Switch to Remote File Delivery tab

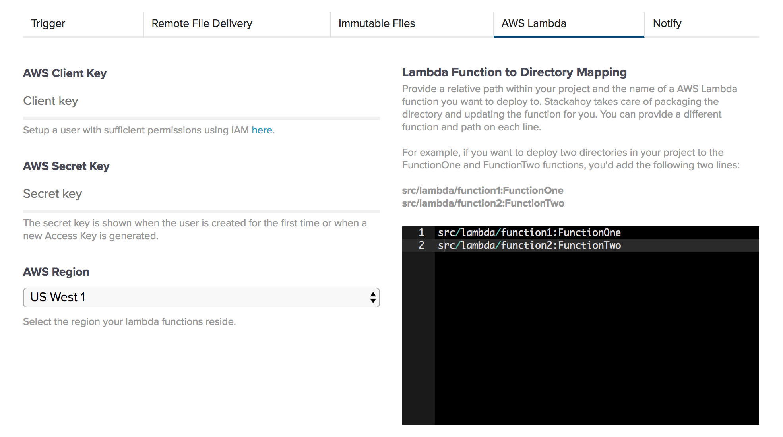(202, 23)
